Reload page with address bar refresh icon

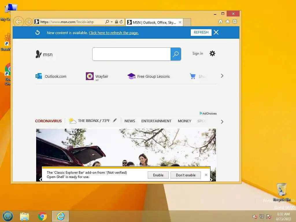(x=121, y=22)
